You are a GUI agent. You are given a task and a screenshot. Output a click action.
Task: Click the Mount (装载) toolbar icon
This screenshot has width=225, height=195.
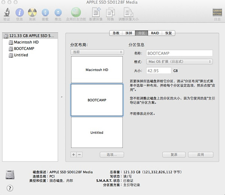45,12
